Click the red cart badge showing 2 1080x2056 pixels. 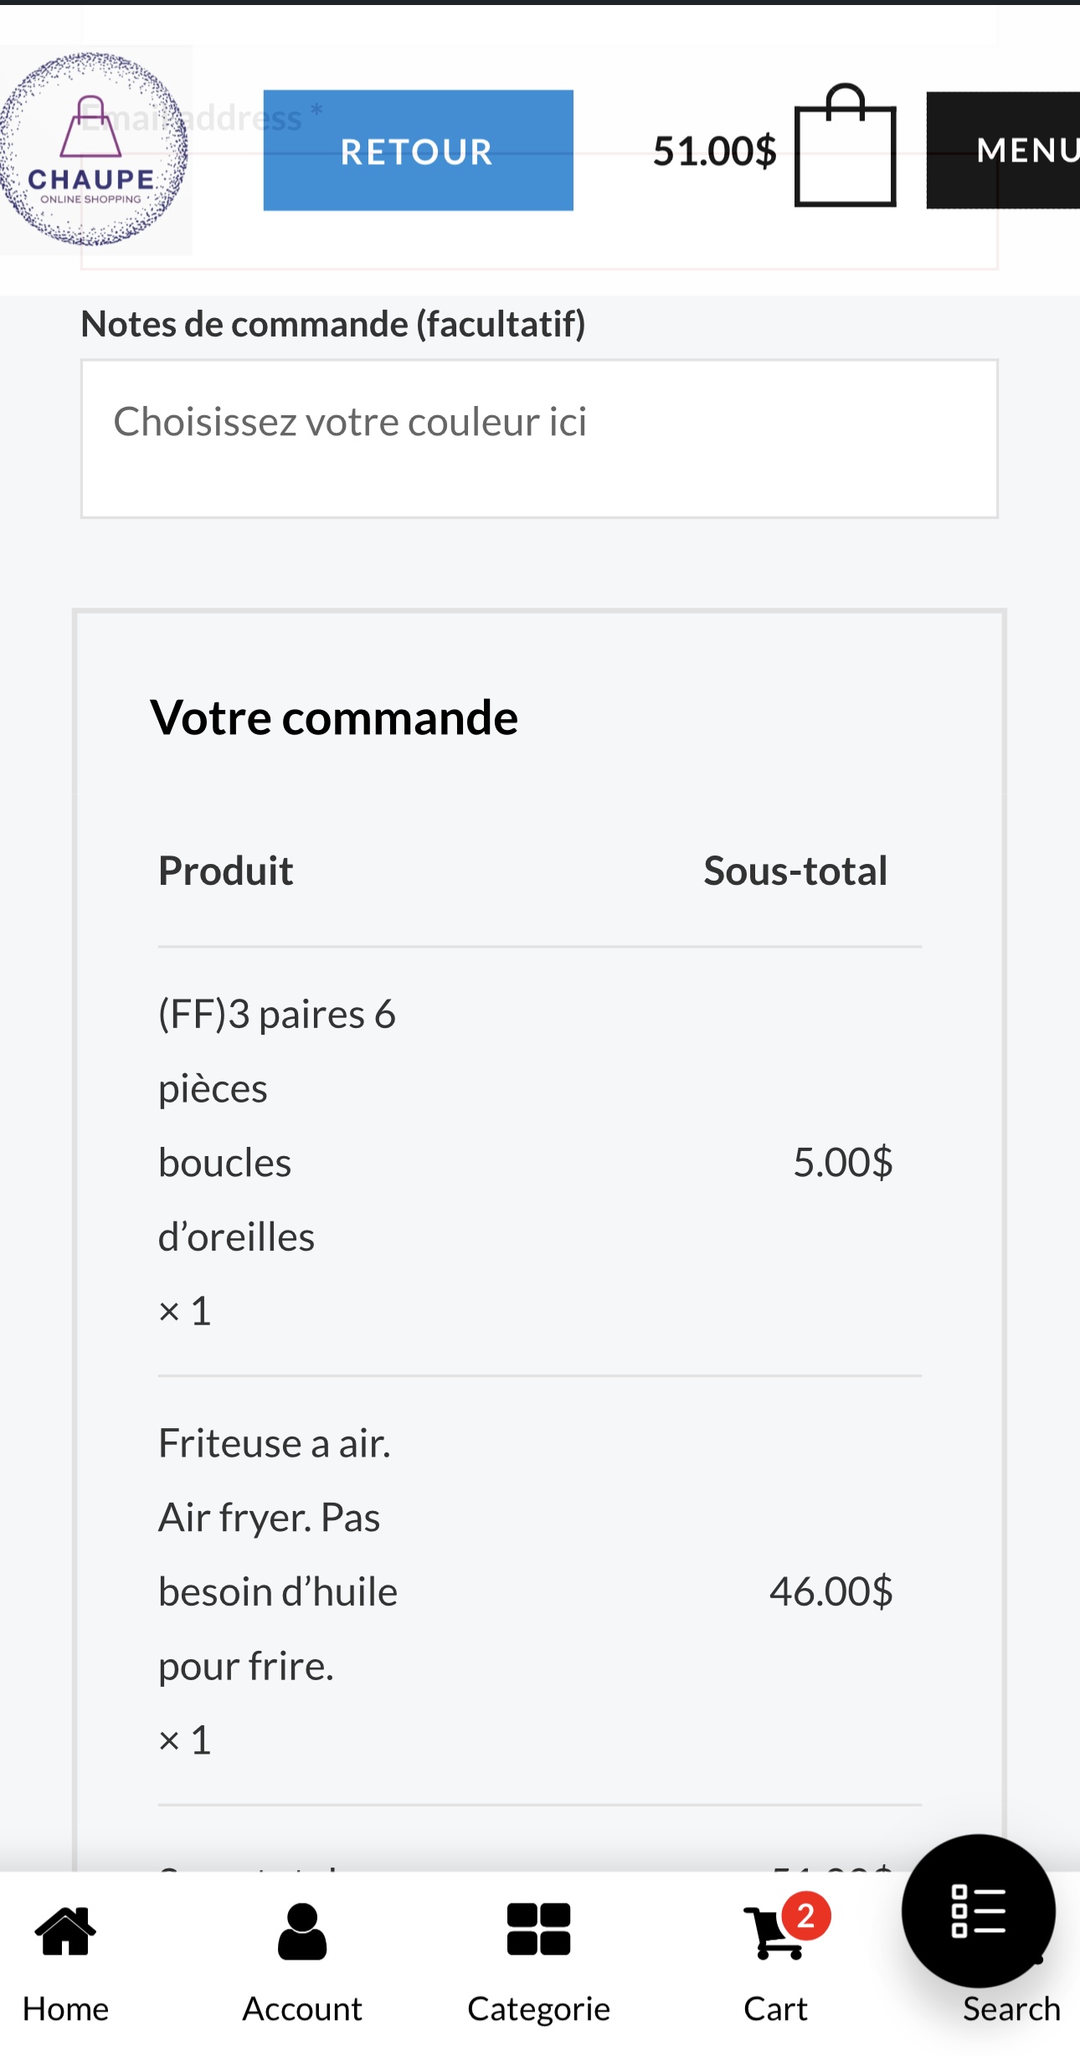pyautogui.click(x=806, y=1915)
